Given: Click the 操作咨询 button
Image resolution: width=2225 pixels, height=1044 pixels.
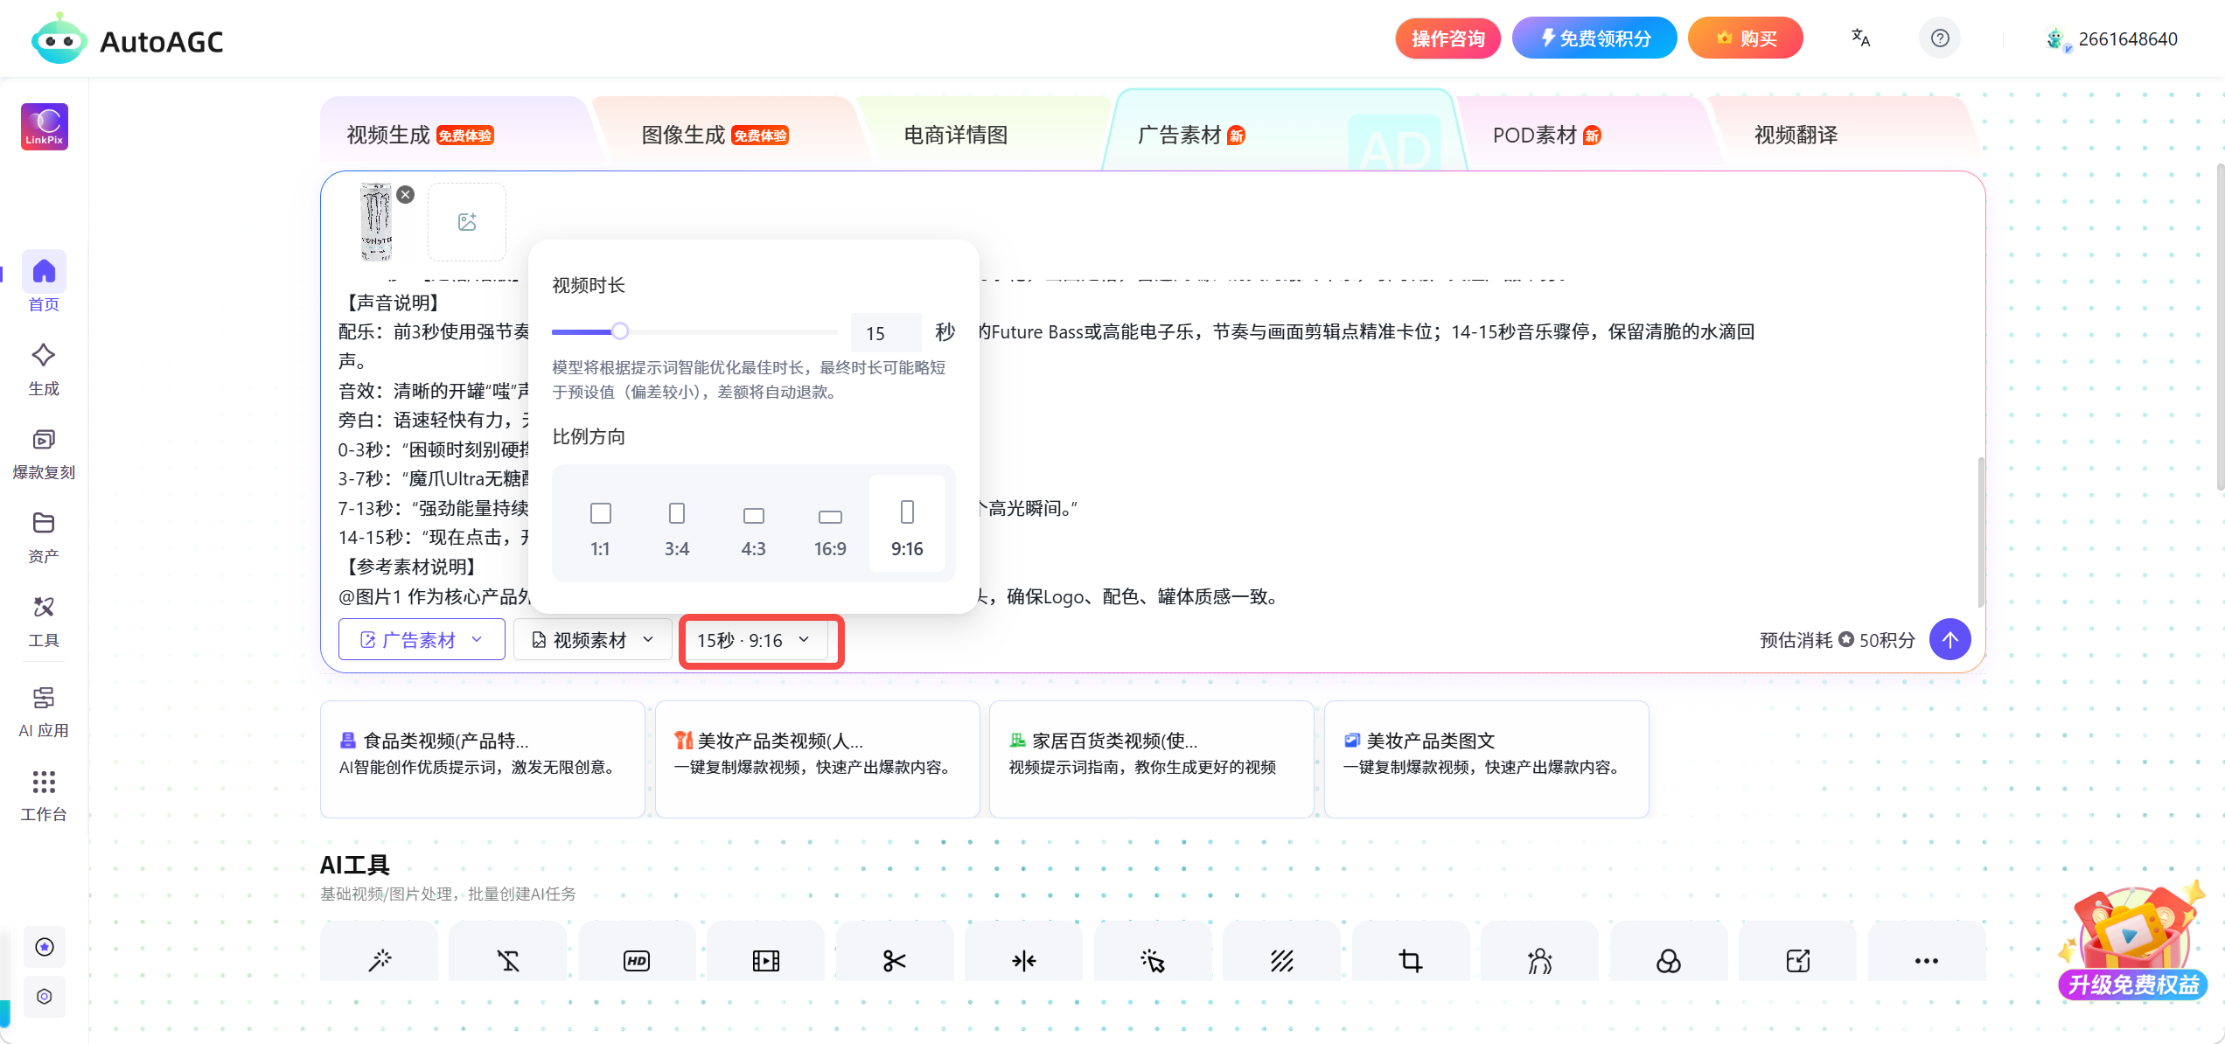Looking at the screenshot, I should tap(1448, 38).
